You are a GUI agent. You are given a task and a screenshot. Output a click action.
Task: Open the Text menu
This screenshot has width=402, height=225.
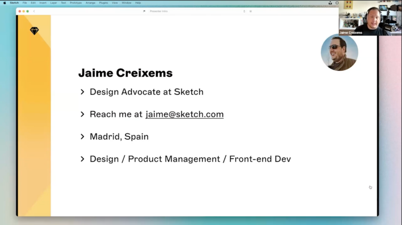tap(63, 3)
